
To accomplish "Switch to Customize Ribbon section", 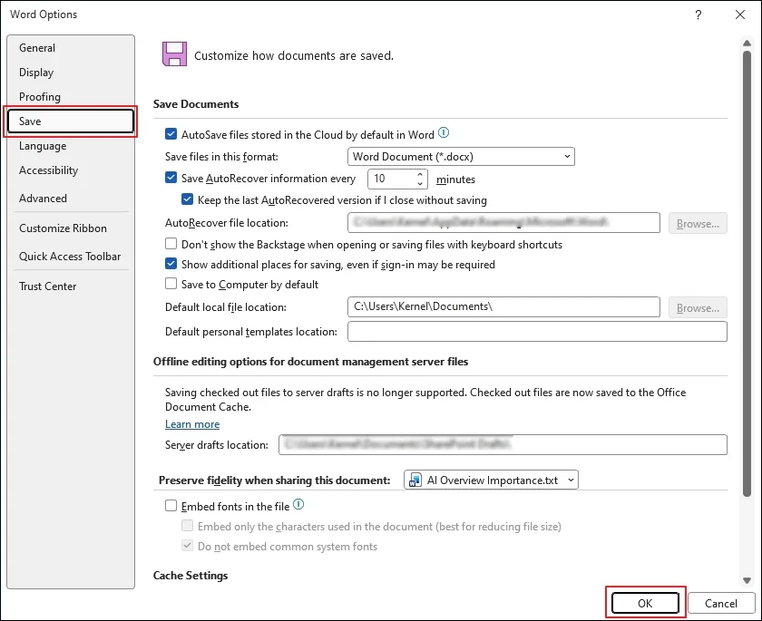I will [63, 228].
